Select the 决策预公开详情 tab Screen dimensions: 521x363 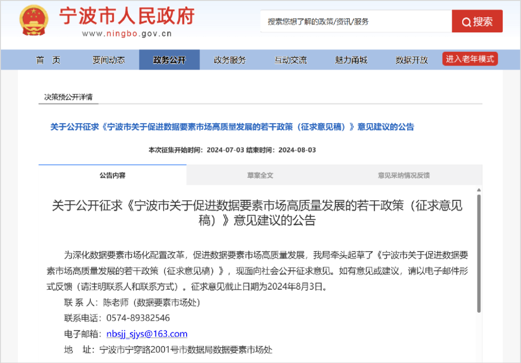coord(69,97)
